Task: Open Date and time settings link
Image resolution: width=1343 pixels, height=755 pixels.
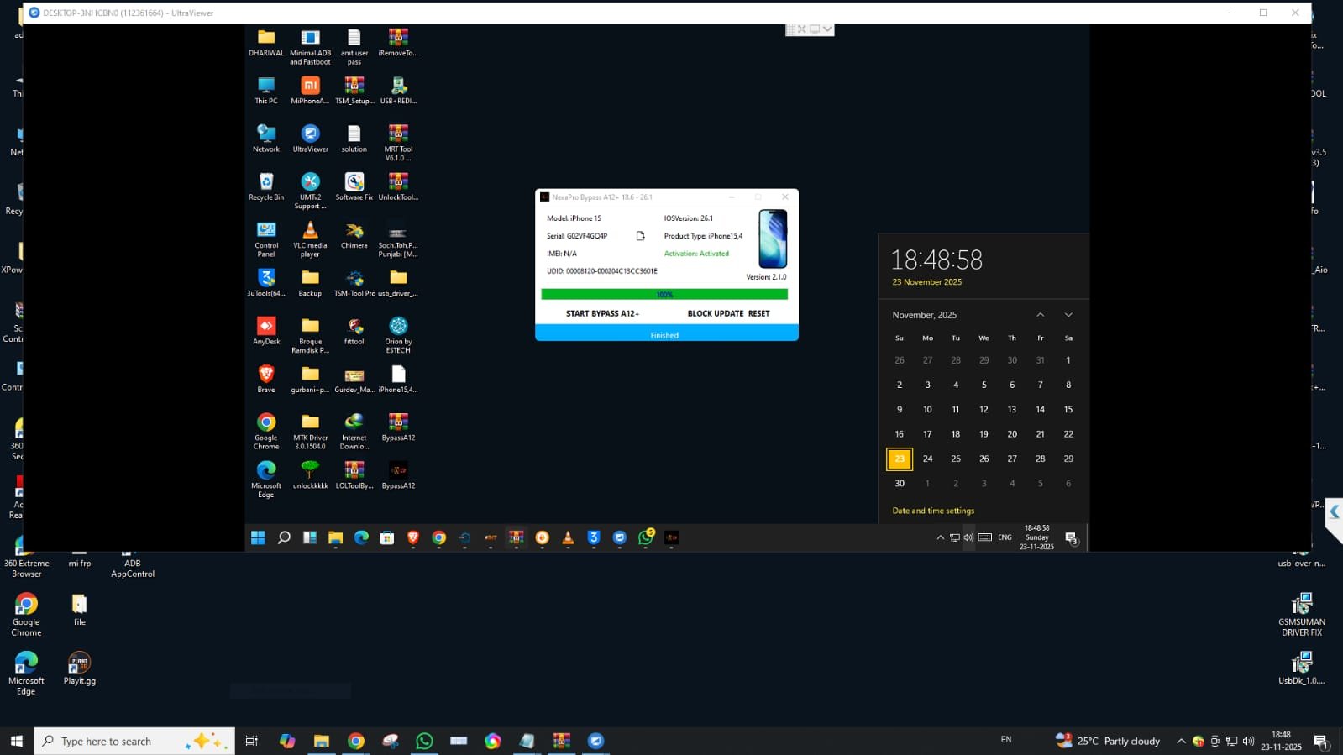Action: [933, 511]
